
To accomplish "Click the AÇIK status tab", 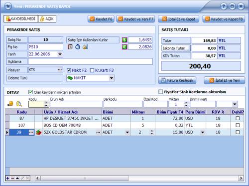I will point(47,19).
